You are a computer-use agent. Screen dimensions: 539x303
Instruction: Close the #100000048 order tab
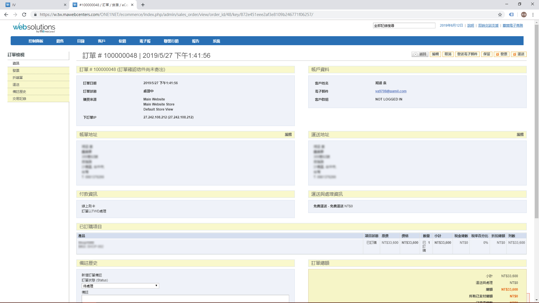(132, 5)
